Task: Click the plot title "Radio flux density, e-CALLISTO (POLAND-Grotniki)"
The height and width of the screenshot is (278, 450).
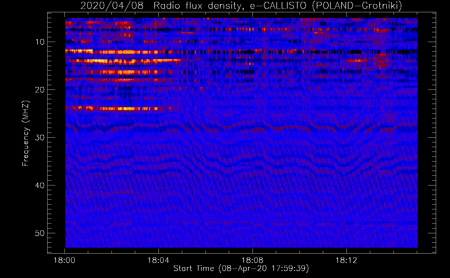Action: (278, 6)
